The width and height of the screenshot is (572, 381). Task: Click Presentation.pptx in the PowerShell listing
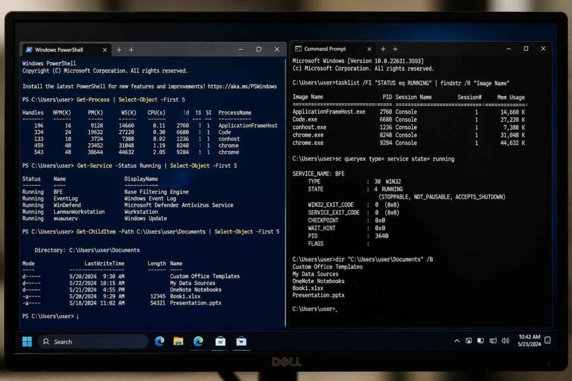(196, 303)
